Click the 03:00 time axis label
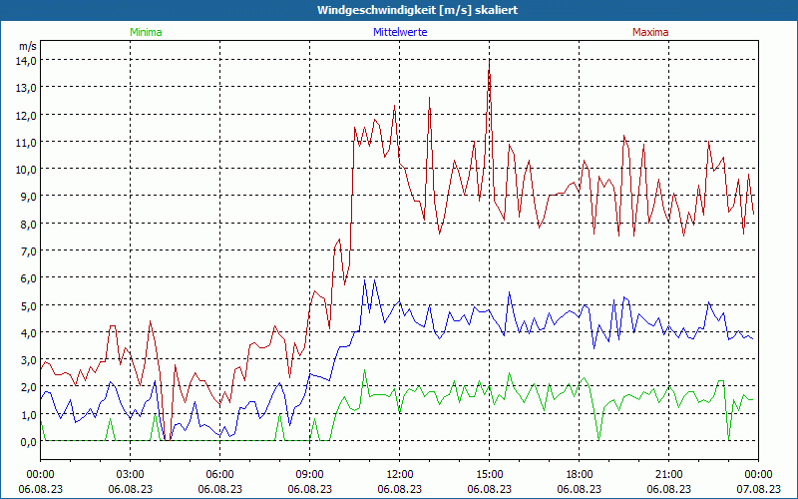 (x=131, y=475)
